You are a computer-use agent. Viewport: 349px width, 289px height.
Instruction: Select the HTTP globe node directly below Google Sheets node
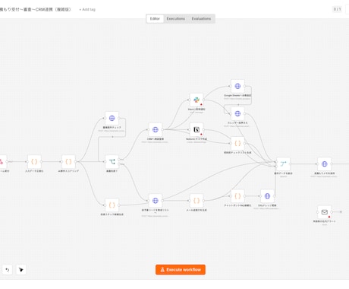pyautogui.click(x=237, y=113)
